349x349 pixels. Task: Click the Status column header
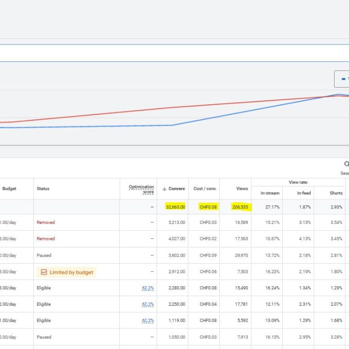43,188
